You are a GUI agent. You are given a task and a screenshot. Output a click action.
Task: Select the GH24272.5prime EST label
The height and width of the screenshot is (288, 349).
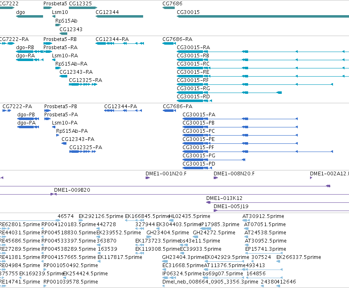(x=214, y=233)
